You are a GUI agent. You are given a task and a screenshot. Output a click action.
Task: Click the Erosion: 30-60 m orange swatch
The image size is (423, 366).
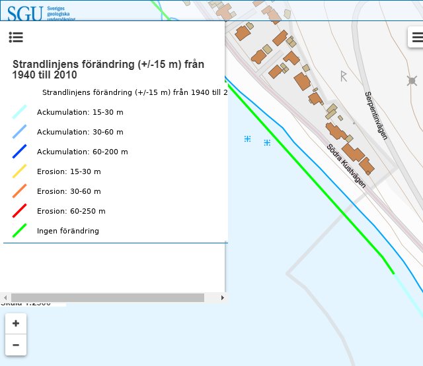(x=19, y=191)
